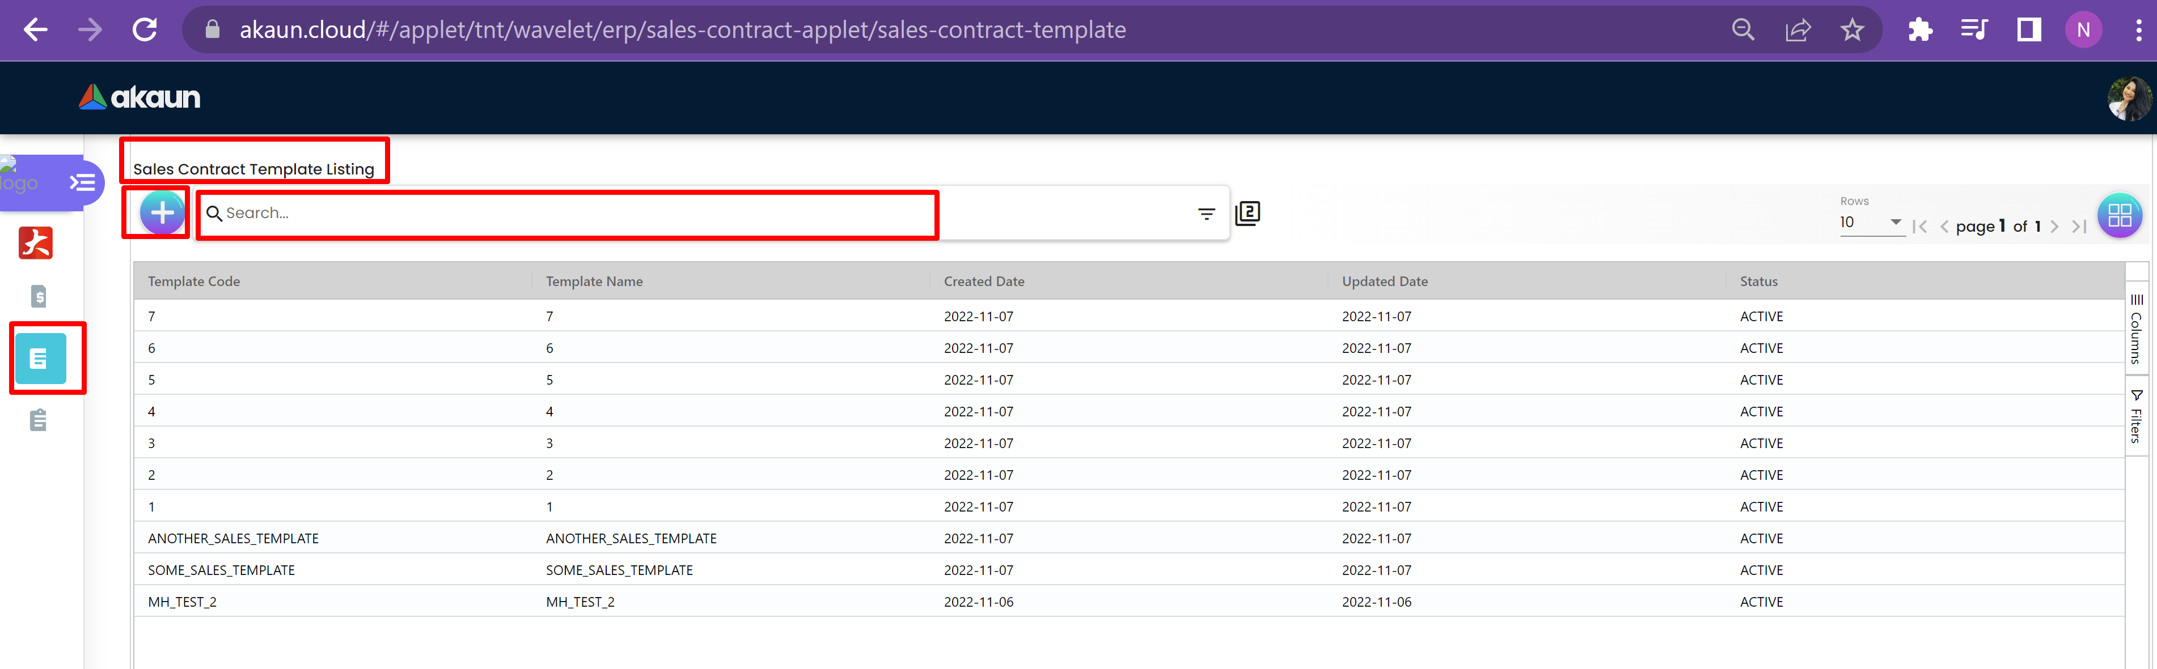Select the dollar document sidebar icon
This screenshot has width=2157, height=669.
(x=39, y=296)
